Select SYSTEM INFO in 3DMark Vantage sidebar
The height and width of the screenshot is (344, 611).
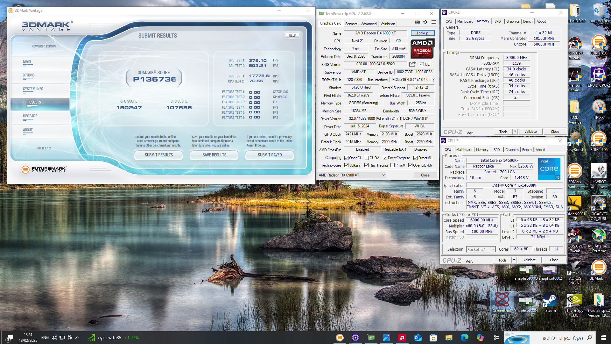(x=33, y=89)
